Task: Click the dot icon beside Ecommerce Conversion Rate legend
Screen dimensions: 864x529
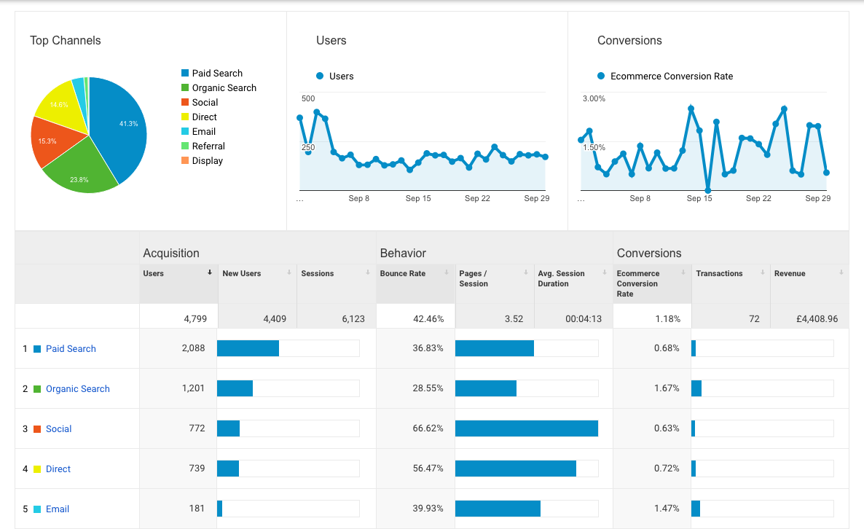Action: 600,76
